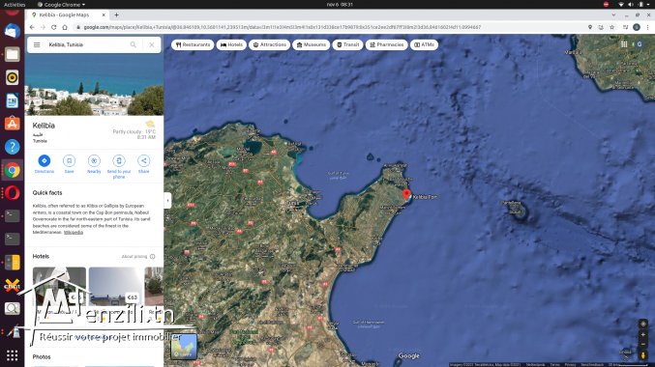Show applications grid in dock
The image size is (655, 367).
13,355
